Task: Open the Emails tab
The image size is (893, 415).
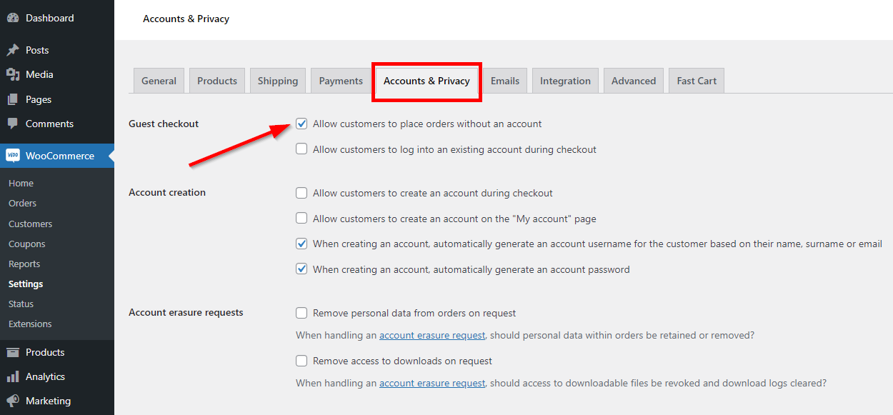Action: click(505, 81)
